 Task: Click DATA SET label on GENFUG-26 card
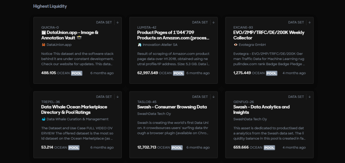[296, 97]
